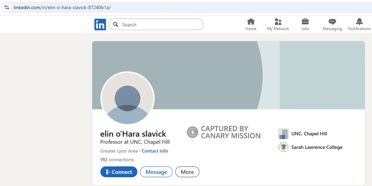Viewport: 372px width, 186px height.
Task: Open Jobs from the top navigation
Action: (305, 25)
